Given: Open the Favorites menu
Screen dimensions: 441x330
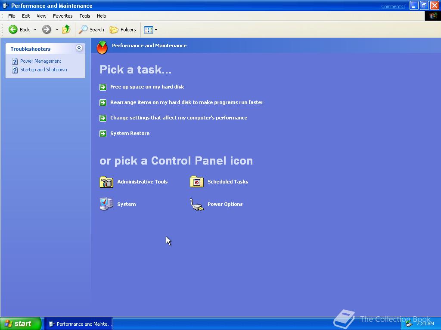Looking at the screenshot, I should [63, 16].
